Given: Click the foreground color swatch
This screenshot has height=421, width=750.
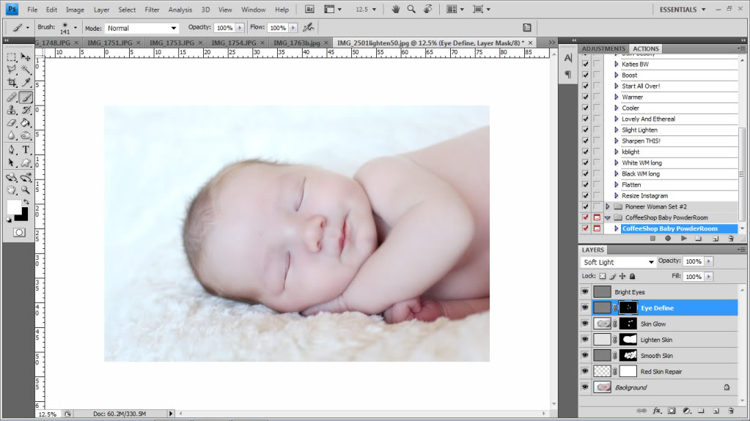Looking at the screenshot, I should coord(13,207).
